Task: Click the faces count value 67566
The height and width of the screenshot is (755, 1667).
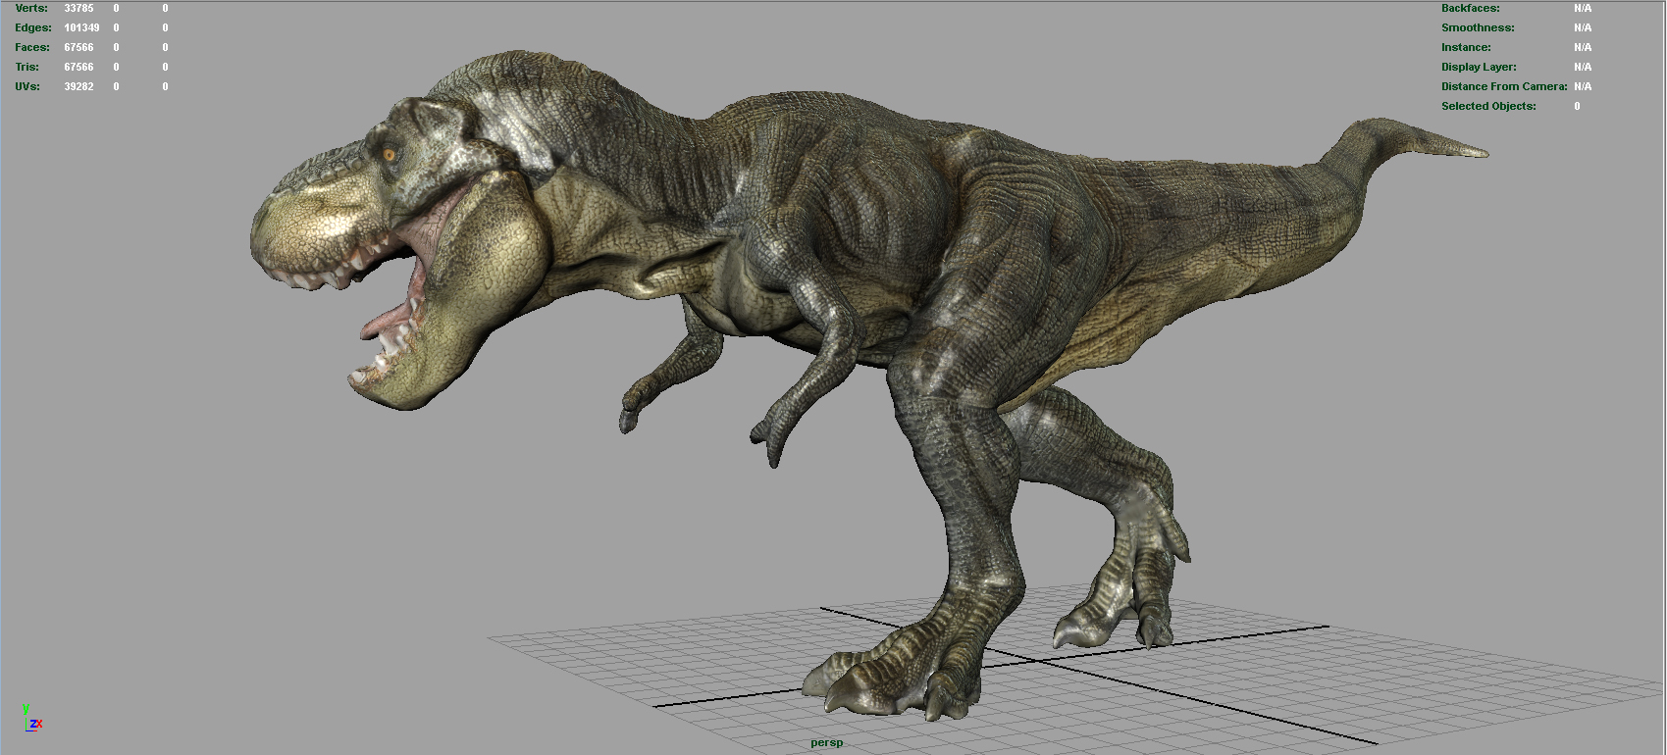Action: 78,47
